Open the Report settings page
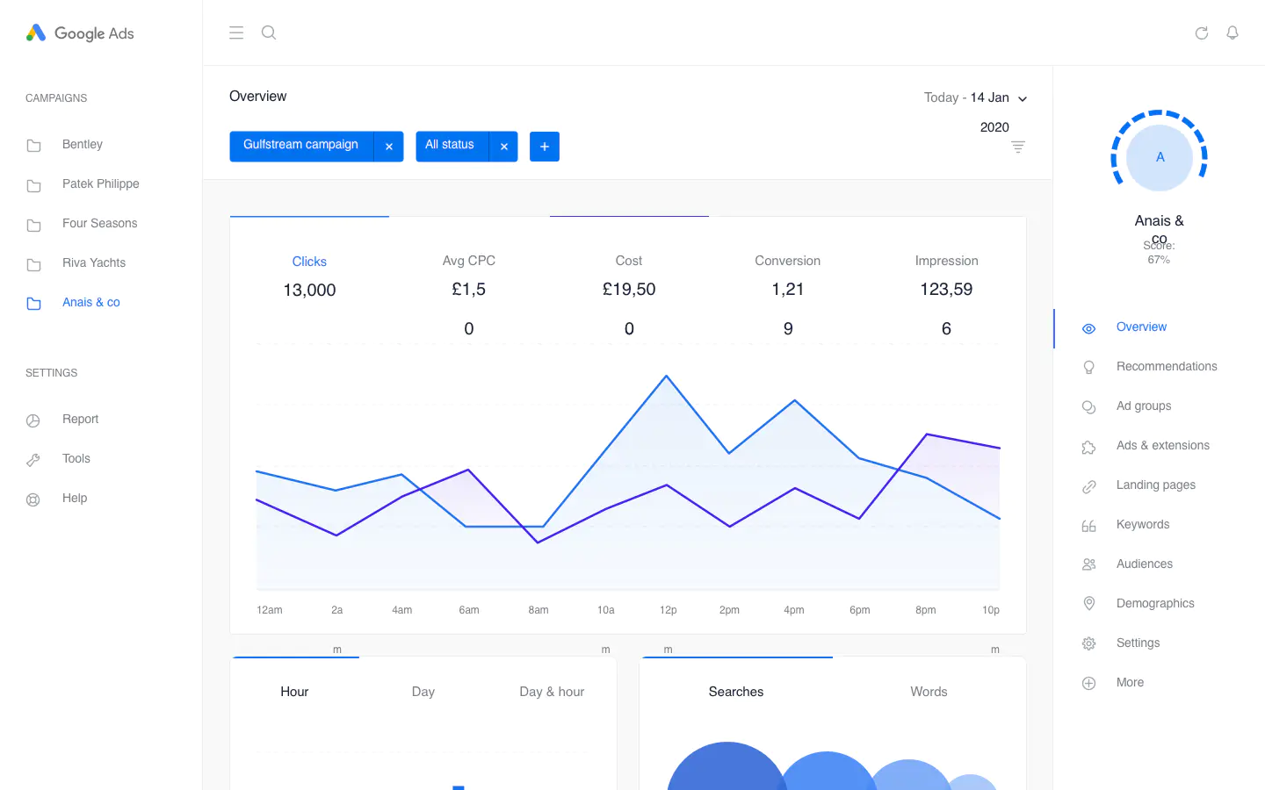This screenshot has height=790, width=1265. pos(81,419)
